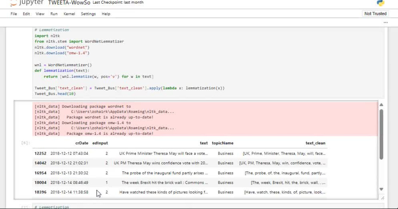Screen dimensions: 398x209
Task: Open the View menu
Action: (40, 14)
